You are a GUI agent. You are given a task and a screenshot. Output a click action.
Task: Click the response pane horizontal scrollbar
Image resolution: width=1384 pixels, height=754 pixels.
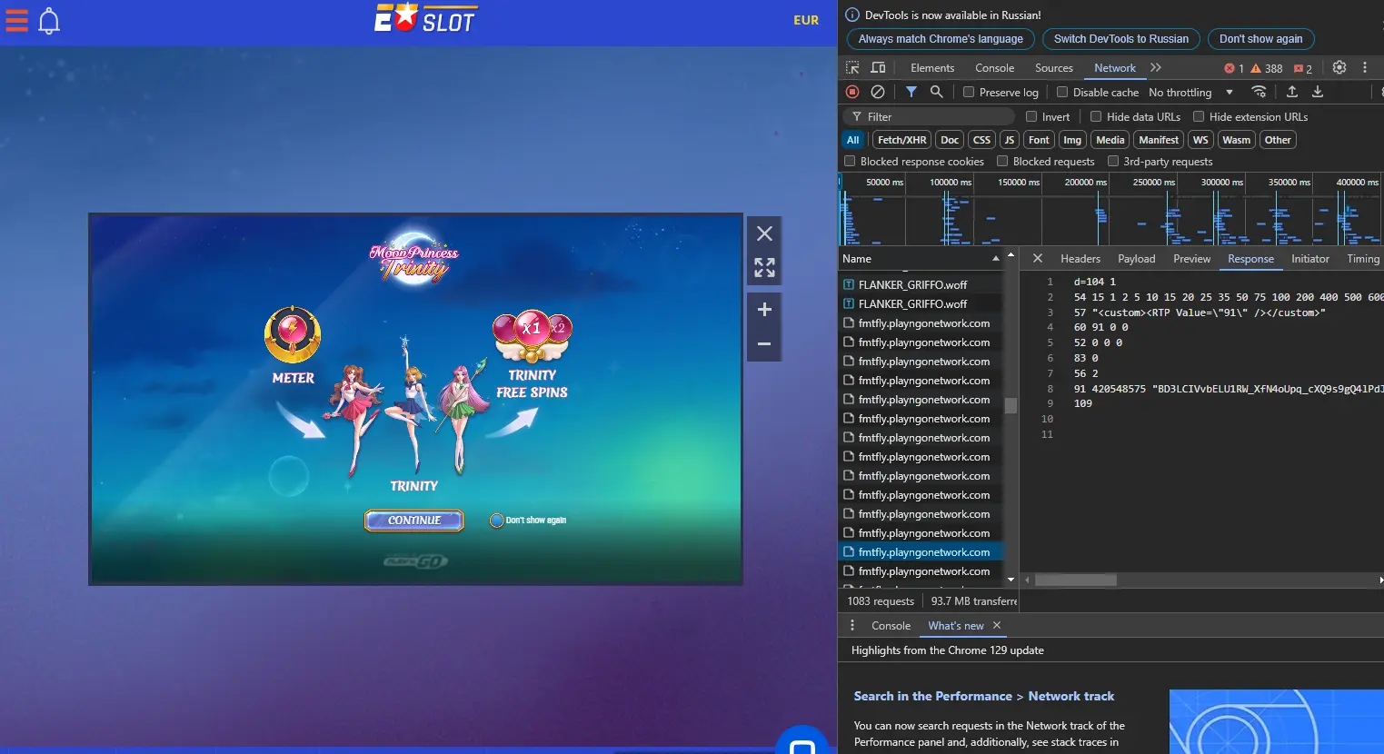tap(1076, 580)
